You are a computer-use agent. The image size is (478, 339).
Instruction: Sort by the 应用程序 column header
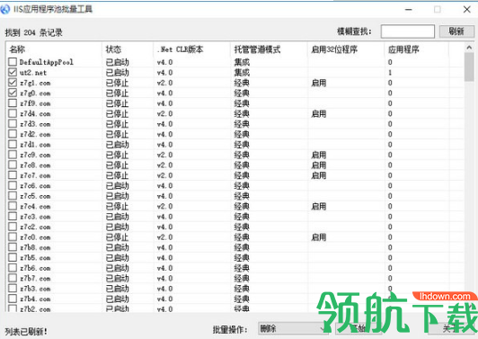point(403,49)
